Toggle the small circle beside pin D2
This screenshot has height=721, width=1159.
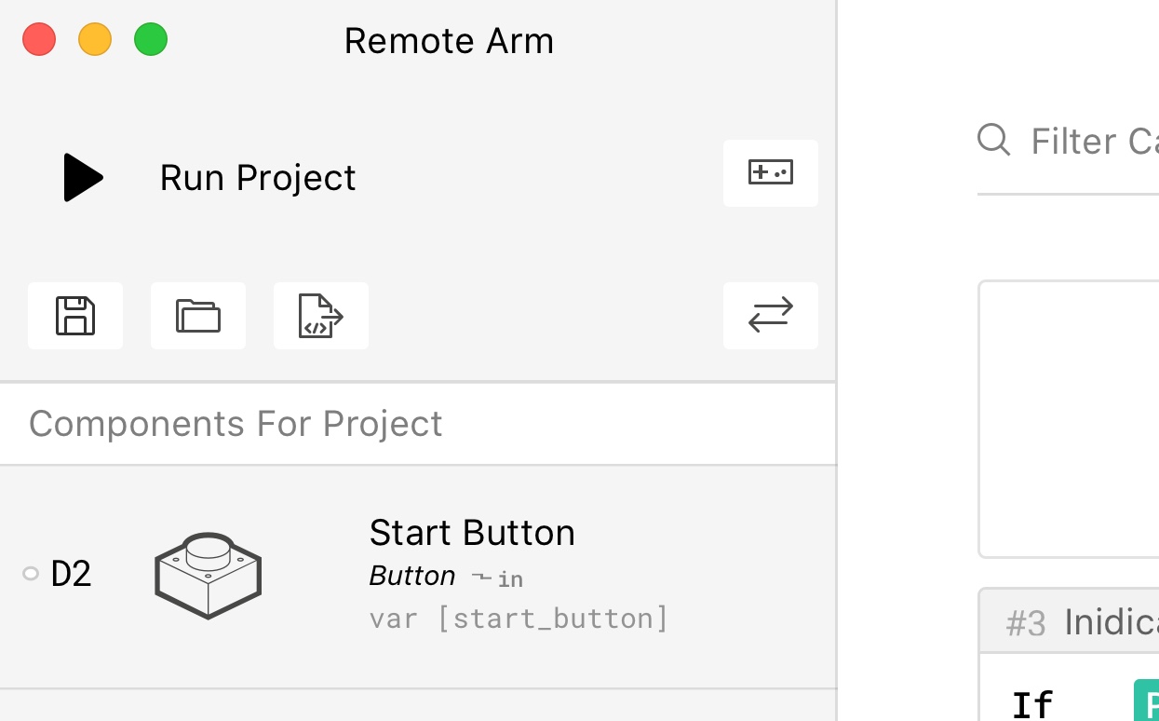click(31, 574)
